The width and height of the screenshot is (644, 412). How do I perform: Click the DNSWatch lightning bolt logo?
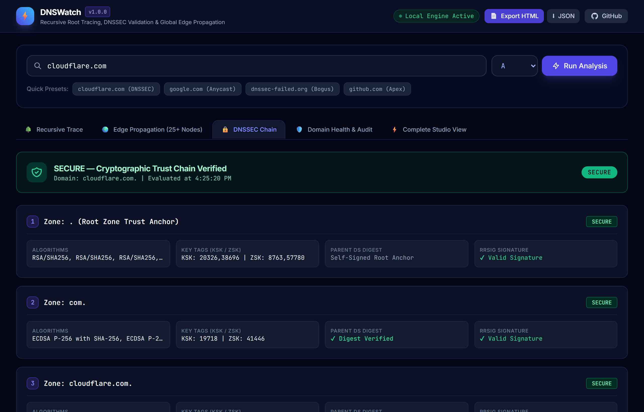tap(25, 16)
